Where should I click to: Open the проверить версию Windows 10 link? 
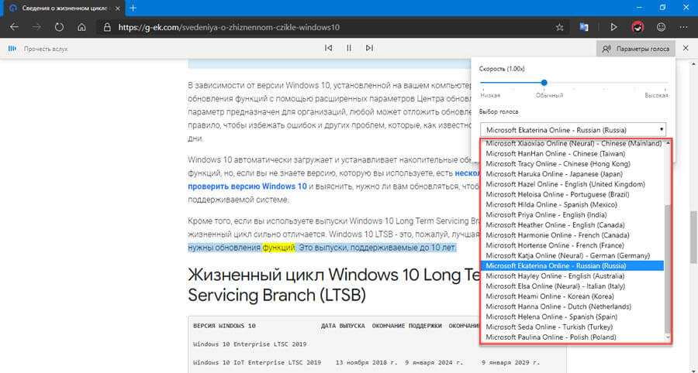pyautogui.click(x=247, y=186)
